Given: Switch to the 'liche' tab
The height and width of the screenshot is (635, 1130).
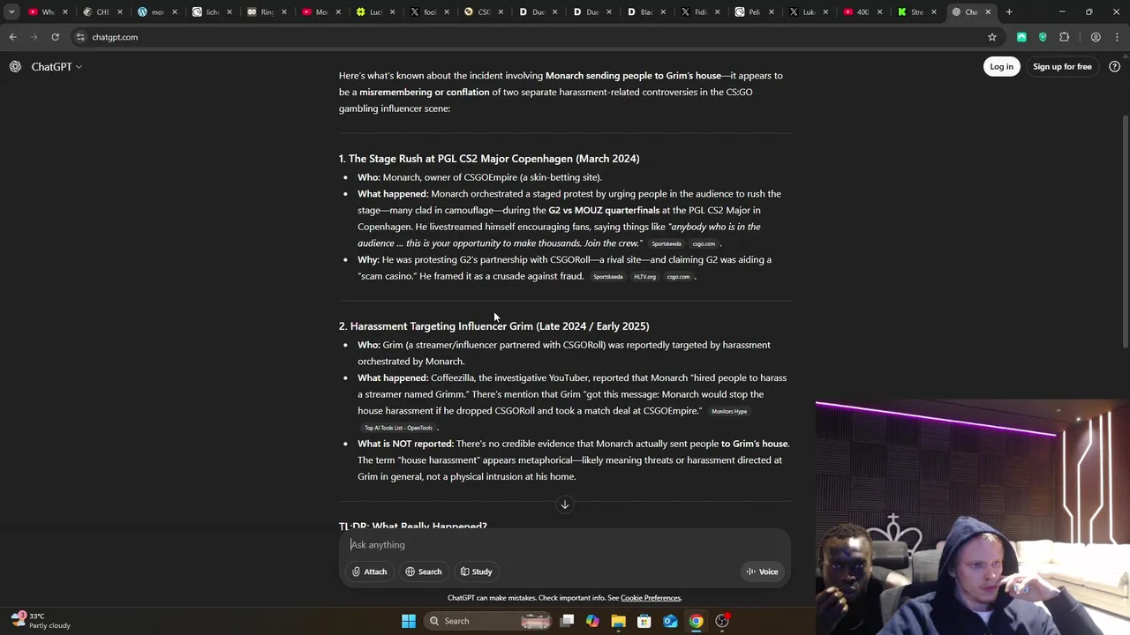Looking at the screenshot, I should [x=211, y=12].
